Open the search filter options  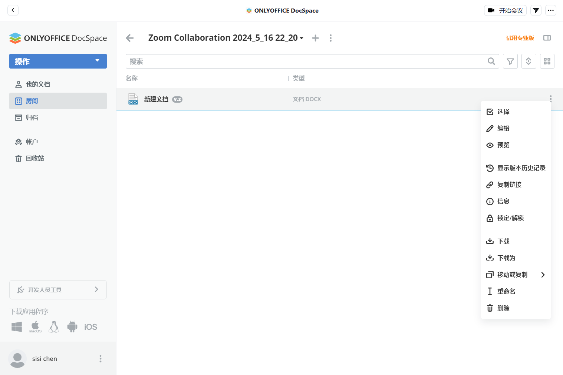tap(510, 61)
